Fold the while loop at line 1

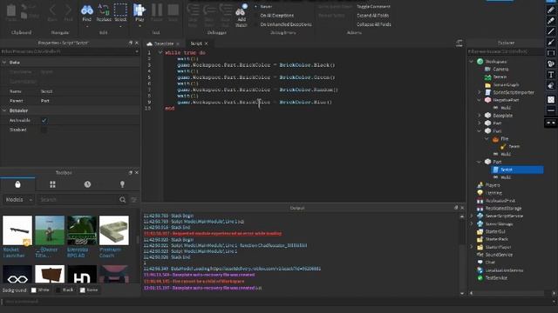(x=160, y=52)
